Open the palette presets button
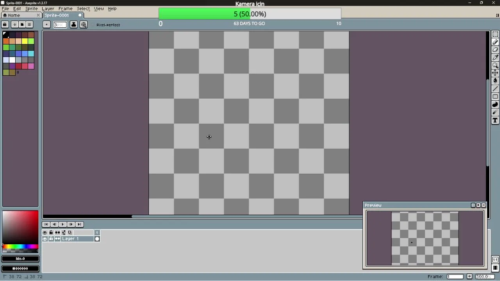The image size is (500, 281). pos(22,25)
